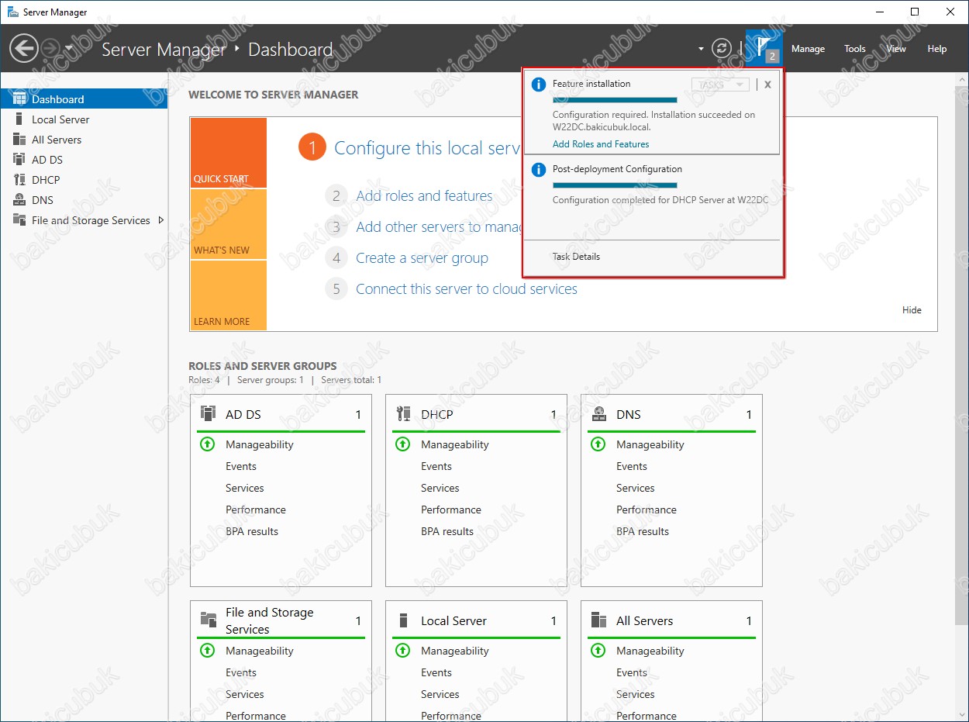
Task: Click BPA results in the DHCP tile
Action: coord(447,531)
